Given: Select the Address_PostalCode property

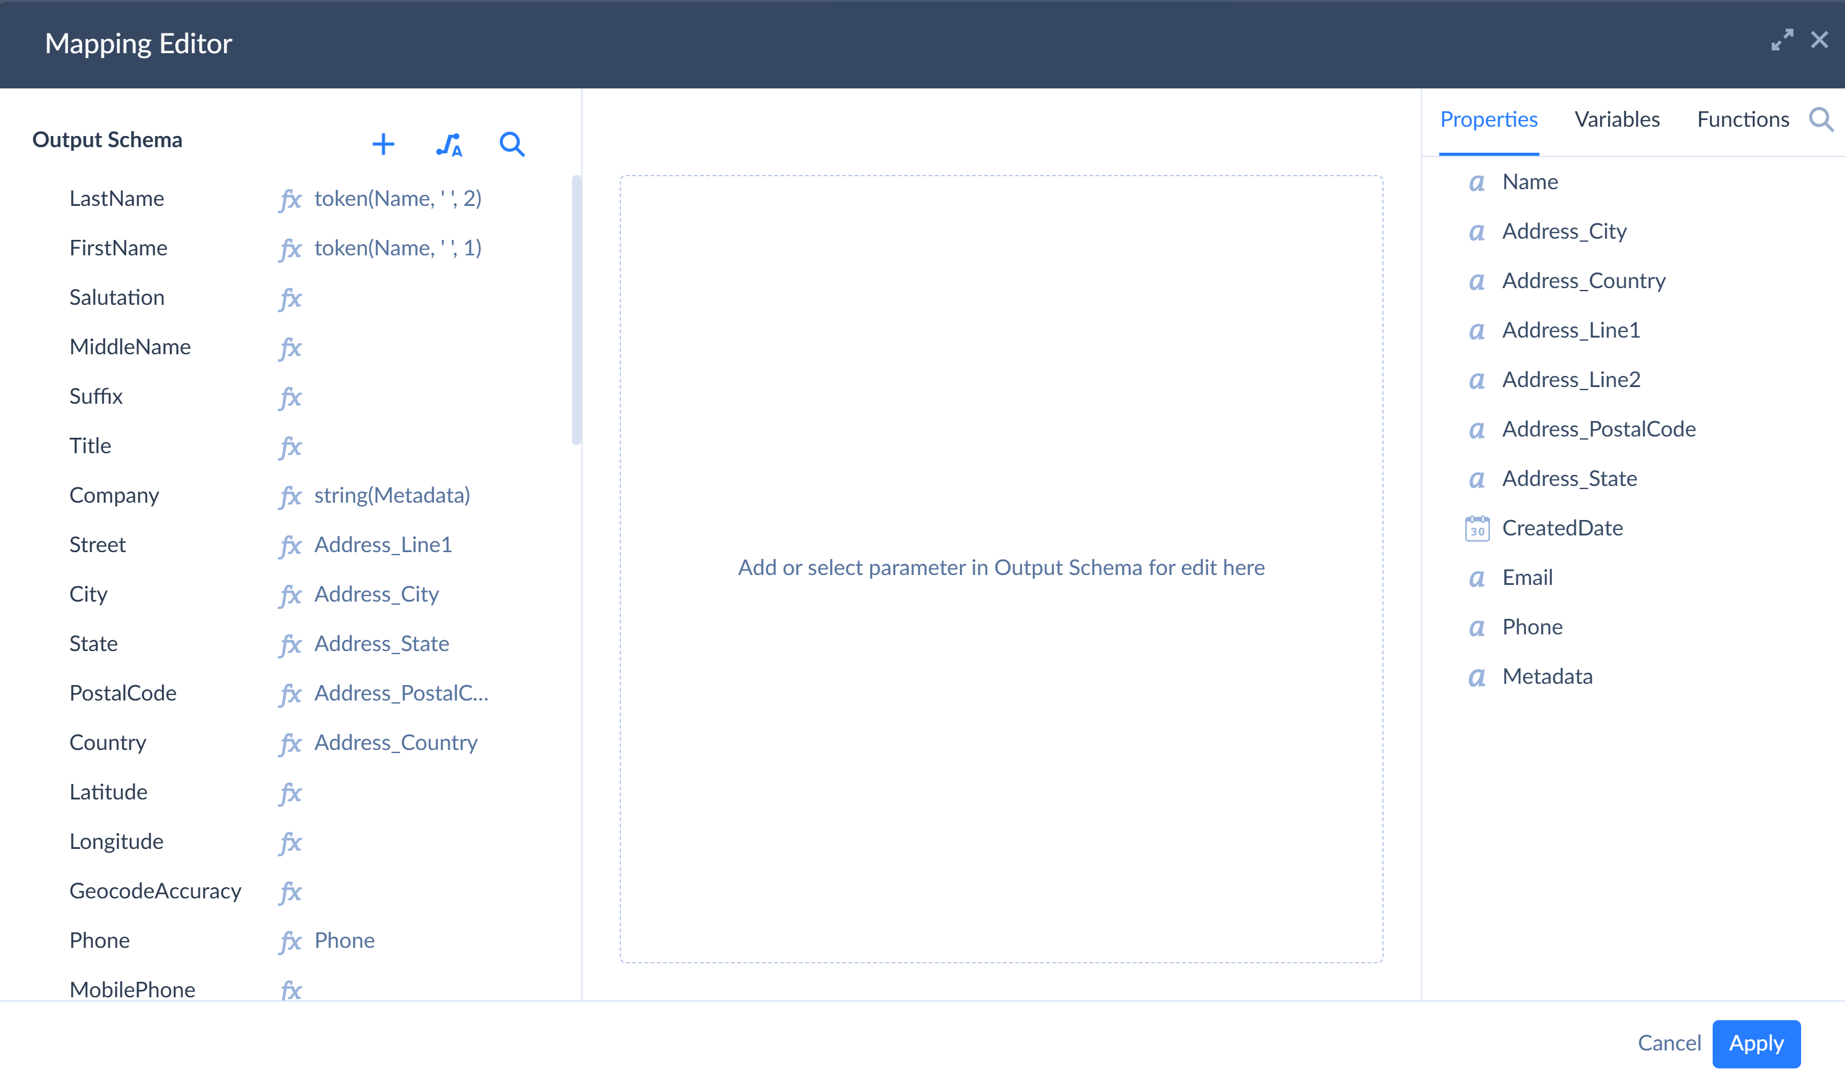Looking at the screenshot, I should 1598,429.
